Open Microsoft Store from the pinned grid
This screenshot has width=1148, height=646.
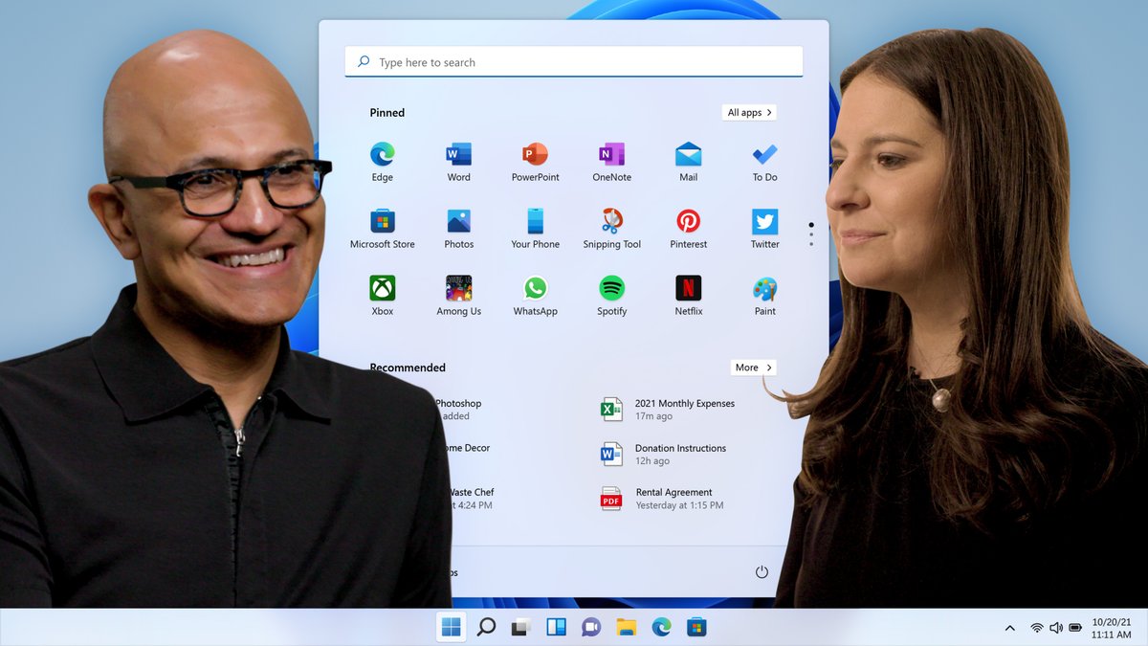(382, 228)
